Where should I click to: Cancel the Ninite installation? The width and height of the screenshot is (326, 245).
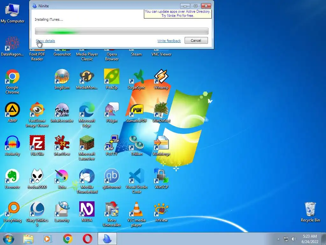click(x=196, y=41)
